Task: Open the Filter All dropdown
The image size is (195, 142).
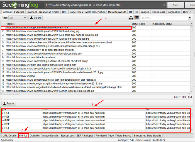Action: [x=18, y=18]
